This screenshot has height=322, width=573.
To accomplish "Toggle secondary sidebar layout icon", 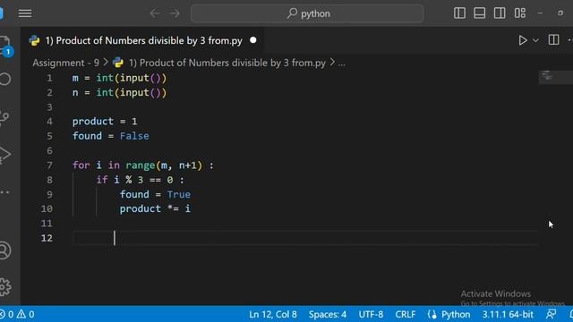I will click(500, 13).
